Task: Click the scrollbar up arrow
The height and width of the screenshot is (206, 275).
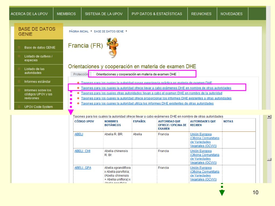Action: [269, 117]
